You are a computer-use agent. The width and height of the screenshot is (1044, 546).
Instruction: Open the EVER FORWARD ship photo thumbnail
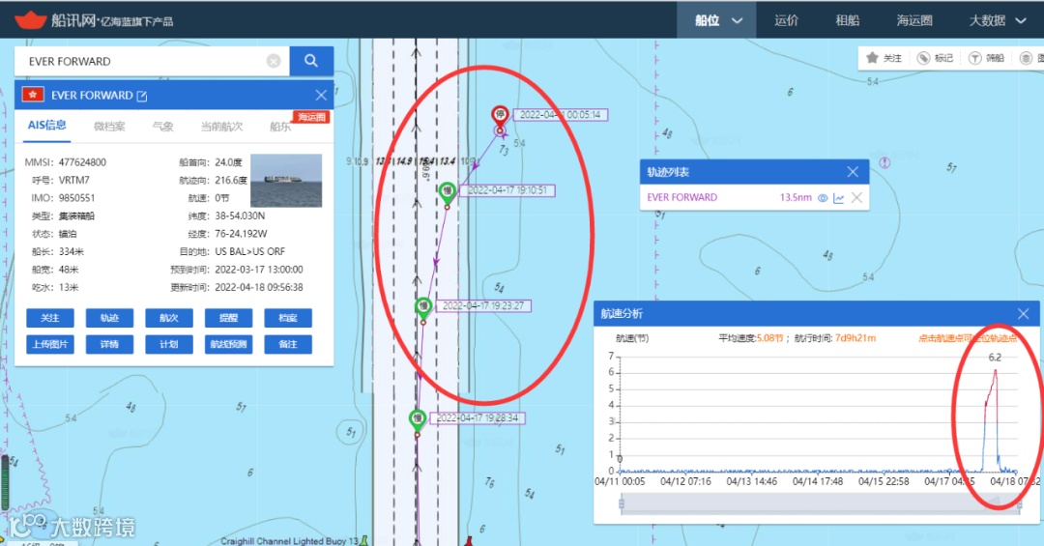coord(286,181)
